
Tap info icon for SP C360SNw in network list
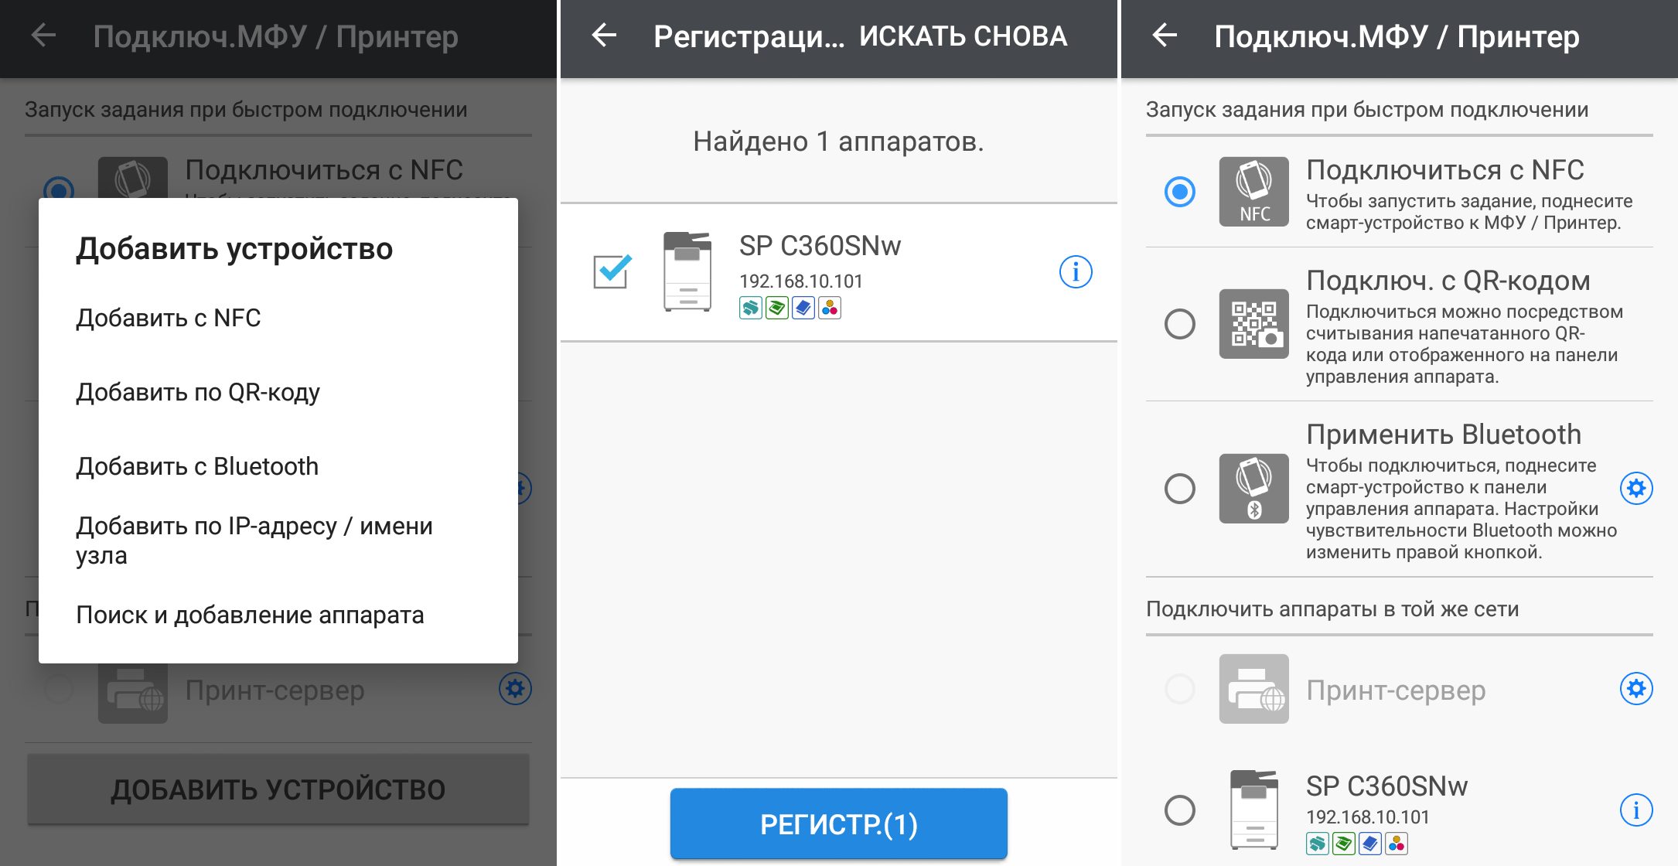1636,810
